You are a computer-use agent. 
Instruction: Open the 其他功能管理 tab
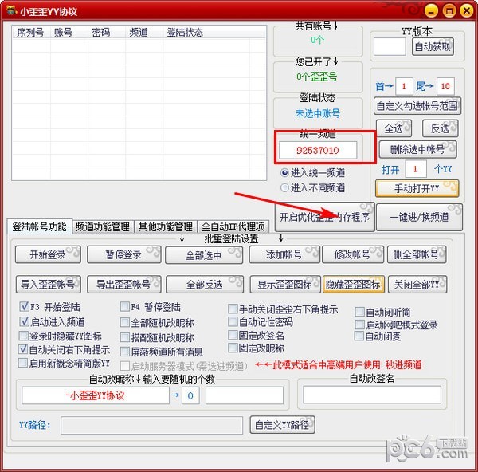166,226
